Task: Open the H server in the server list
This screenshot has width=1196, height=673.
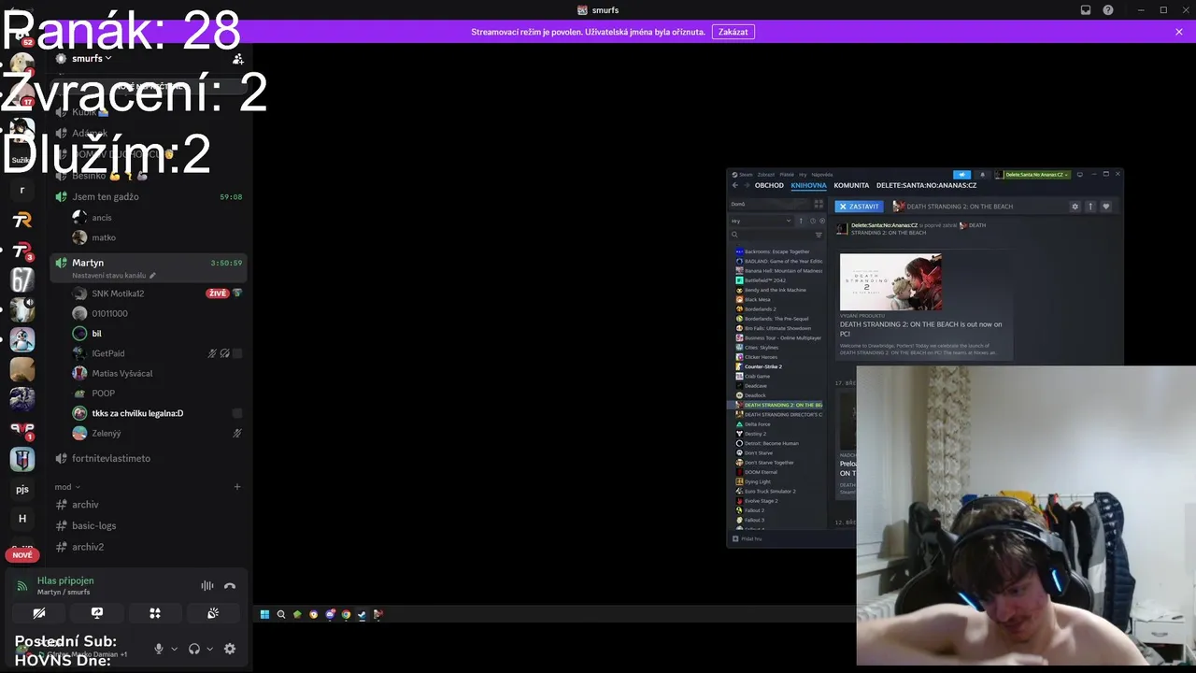Action: [x=22, y=519]
